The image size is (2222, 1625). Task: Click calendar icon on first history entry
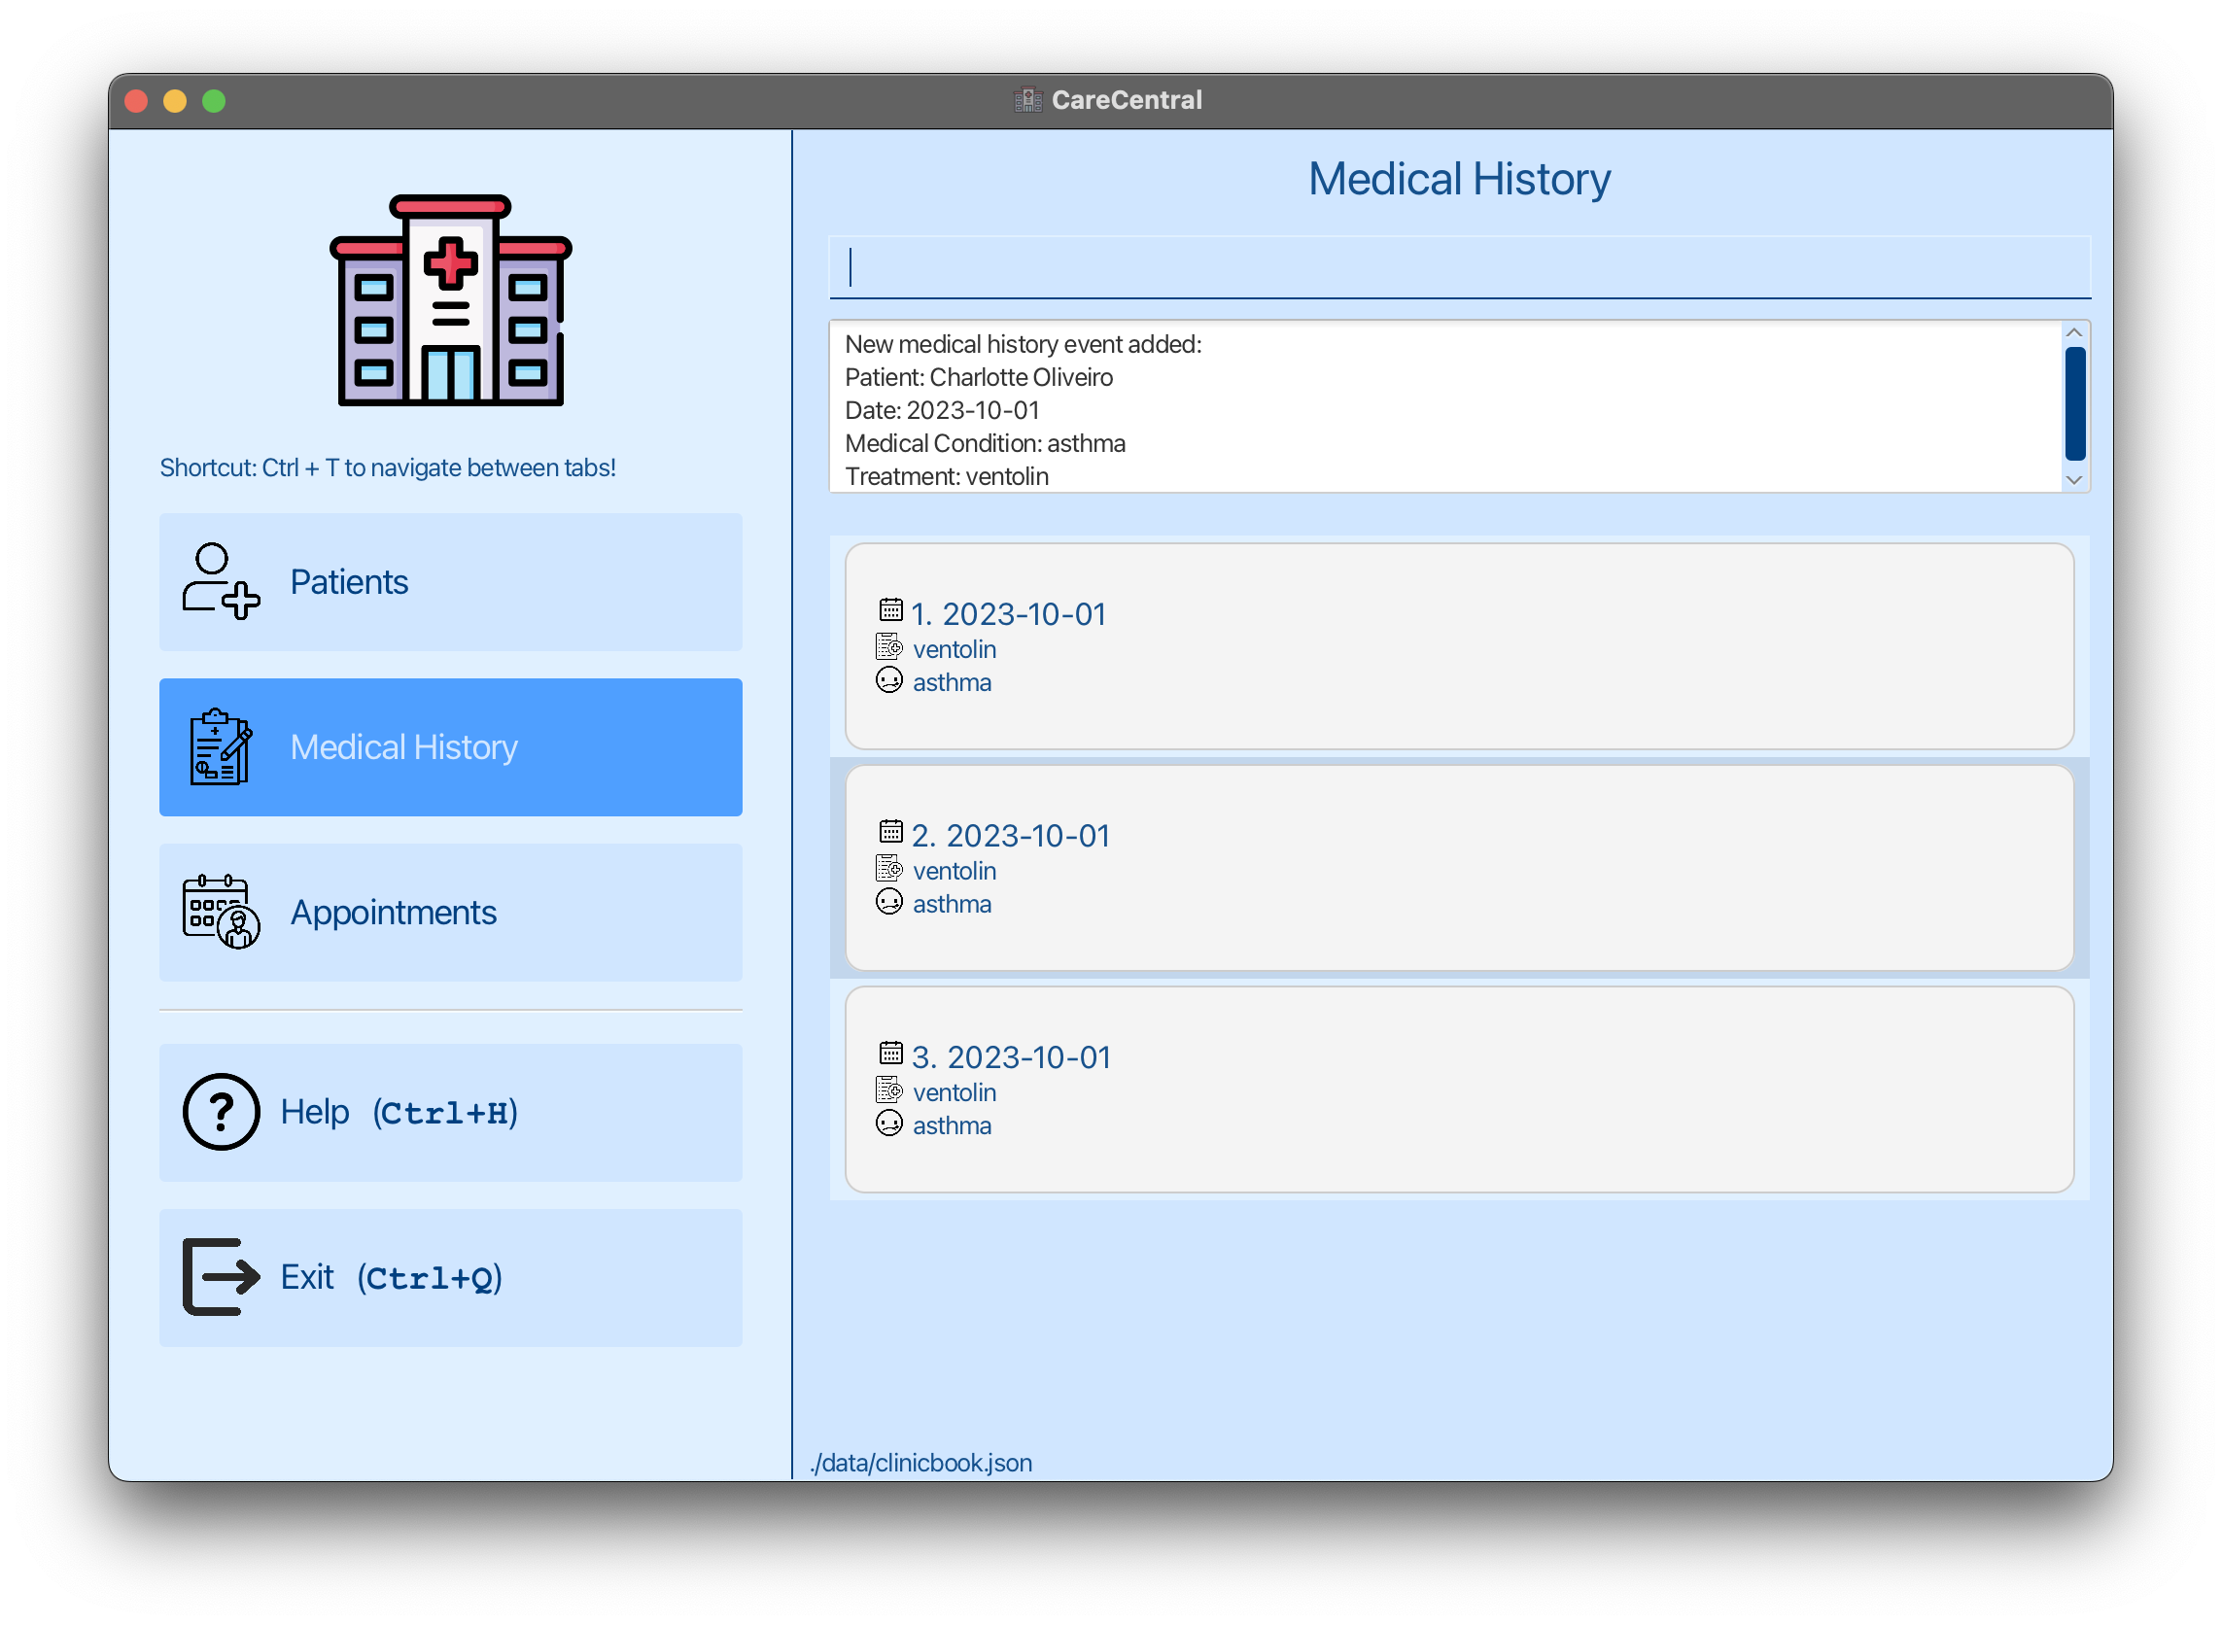click(x=890, y=610)
